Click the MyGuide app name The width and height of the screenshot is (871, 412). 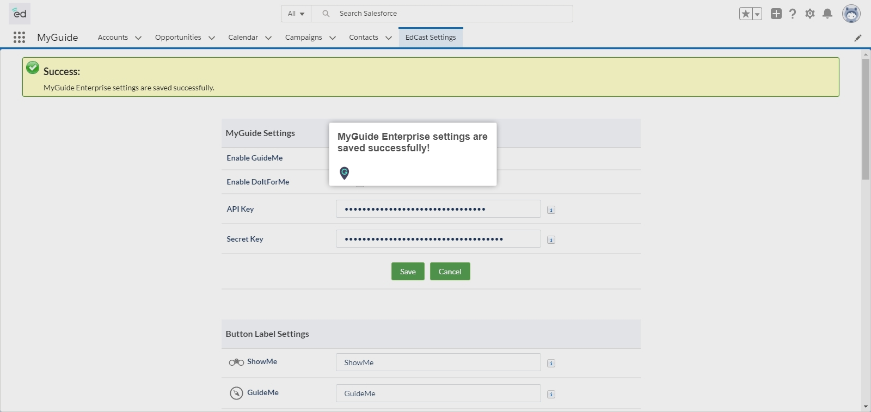pos(58,37)
